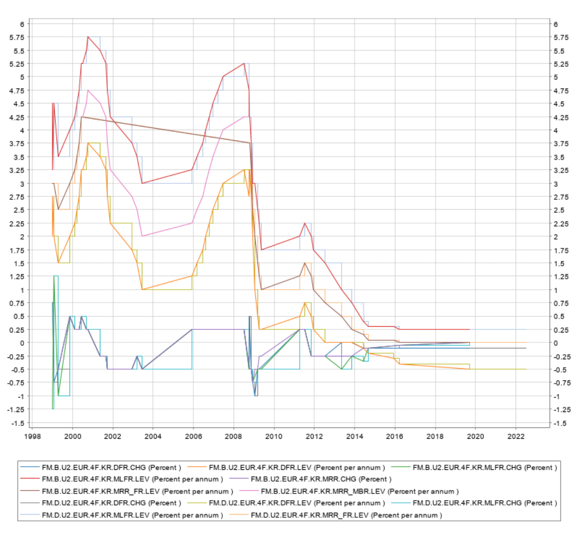The width and height of the screenshot is (582, 534).
Task: Click the 2022 tick label on x-axis
Action: [516, 436]
